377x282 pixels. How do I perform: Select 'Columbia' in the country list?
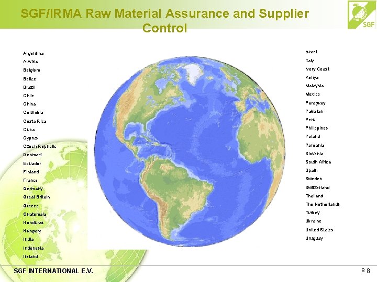click(x=33, y=112)
